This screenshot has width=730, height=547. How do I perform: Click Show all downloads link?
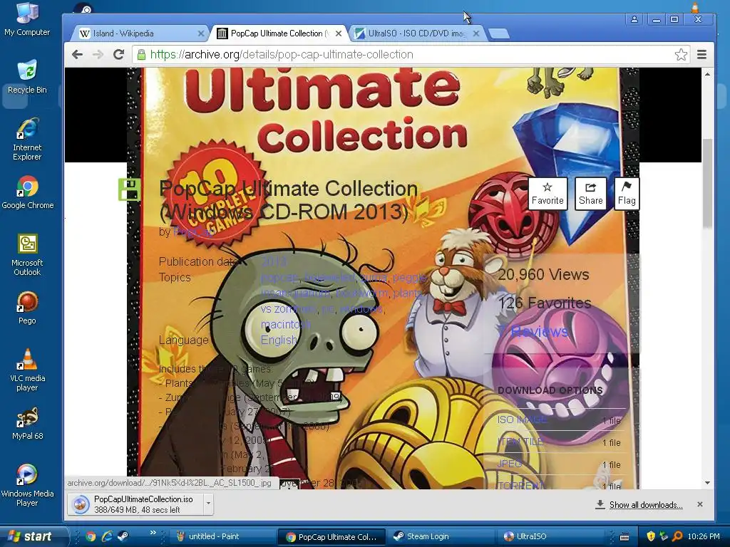point(646,505)
